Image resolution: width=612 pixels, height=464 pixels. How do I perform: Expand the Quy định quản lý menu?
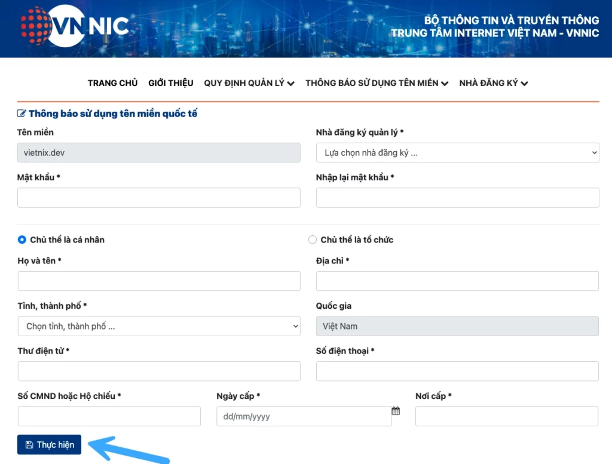pyautogui.click(x=249, y=83)
